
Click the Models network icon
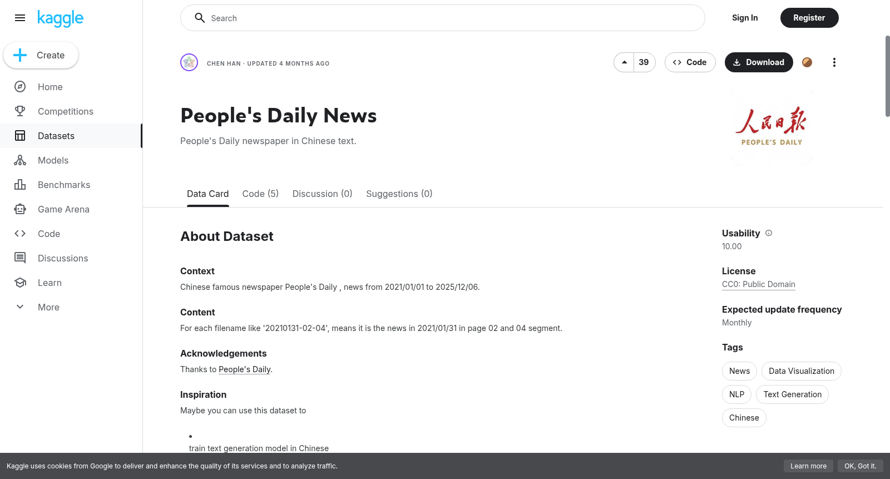pyautogui.click(x=20, y=160)
